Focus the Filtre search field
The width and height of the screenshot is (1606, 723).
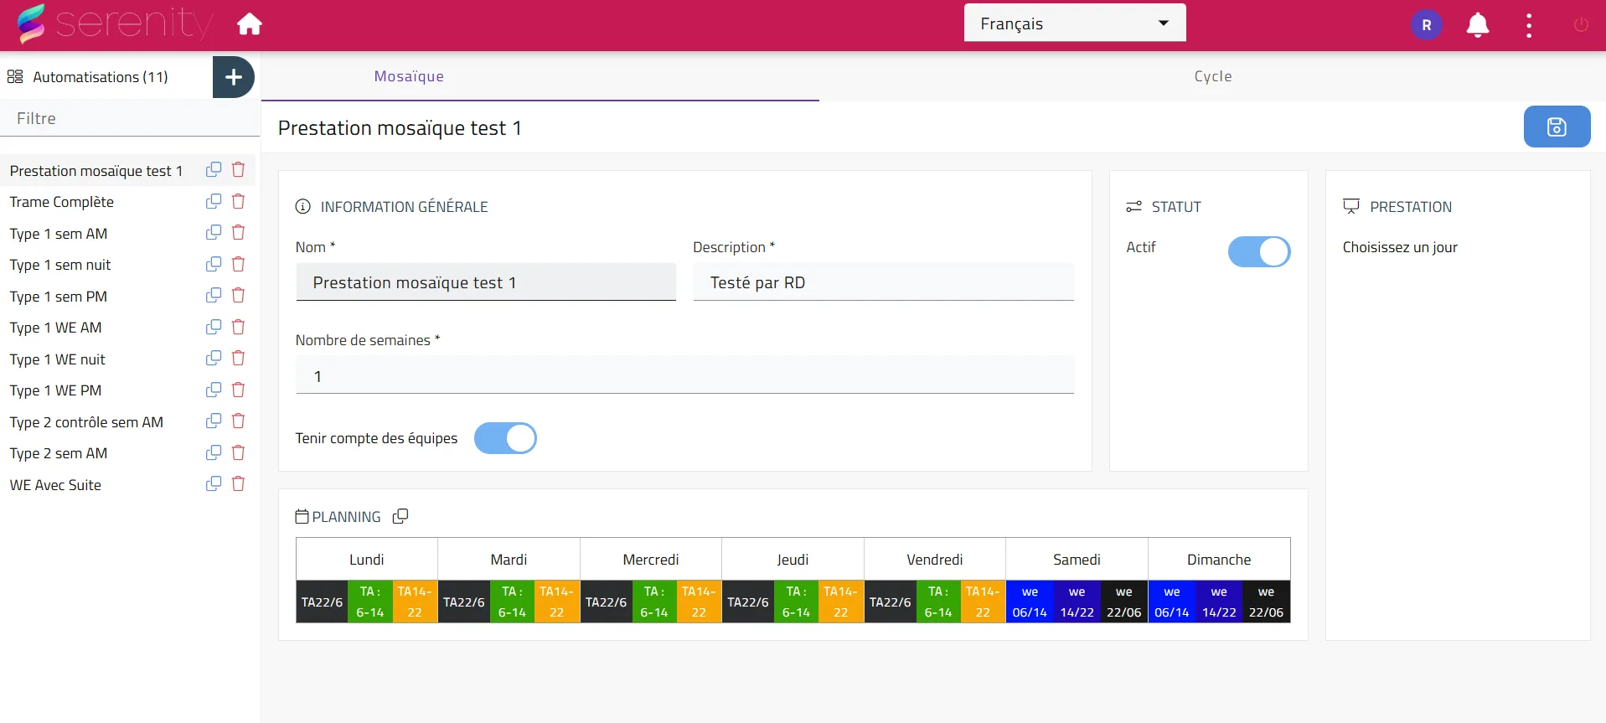coord(130,118)
